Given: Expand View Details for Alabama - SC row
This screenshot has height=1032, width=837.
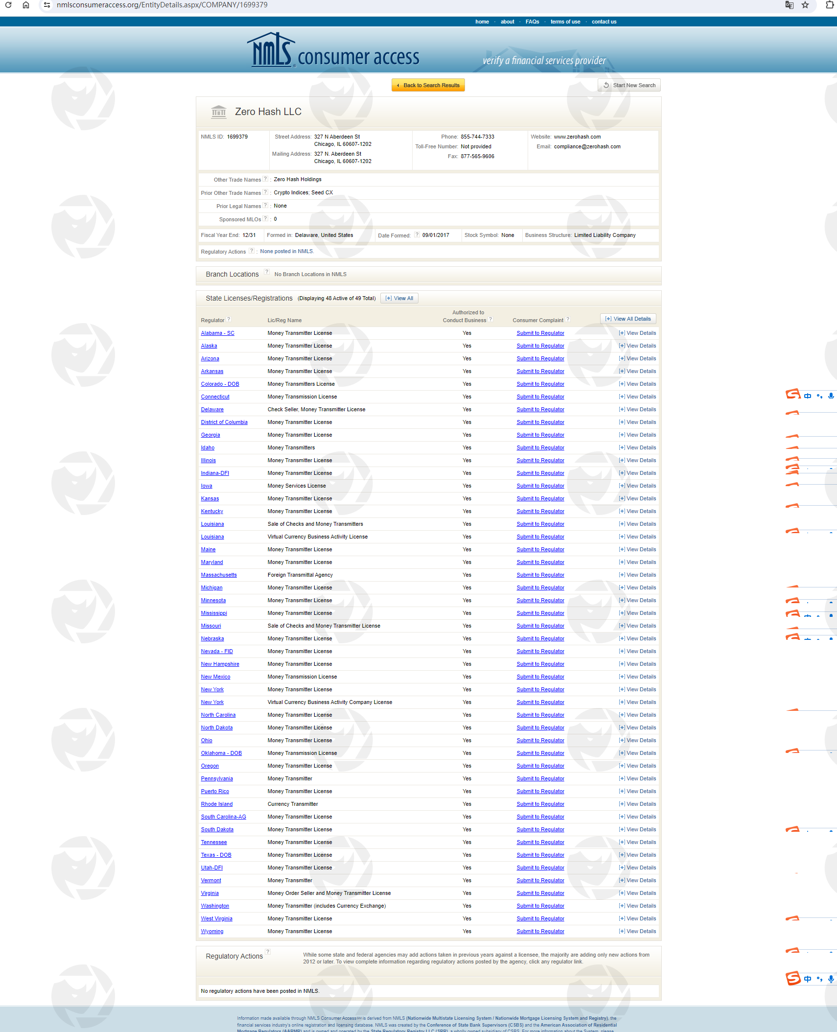Looking at the screenshot, I should 637,333.
